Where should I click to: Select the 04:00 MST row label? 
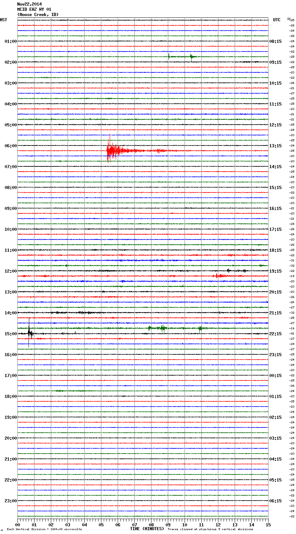tap(11, 104)
